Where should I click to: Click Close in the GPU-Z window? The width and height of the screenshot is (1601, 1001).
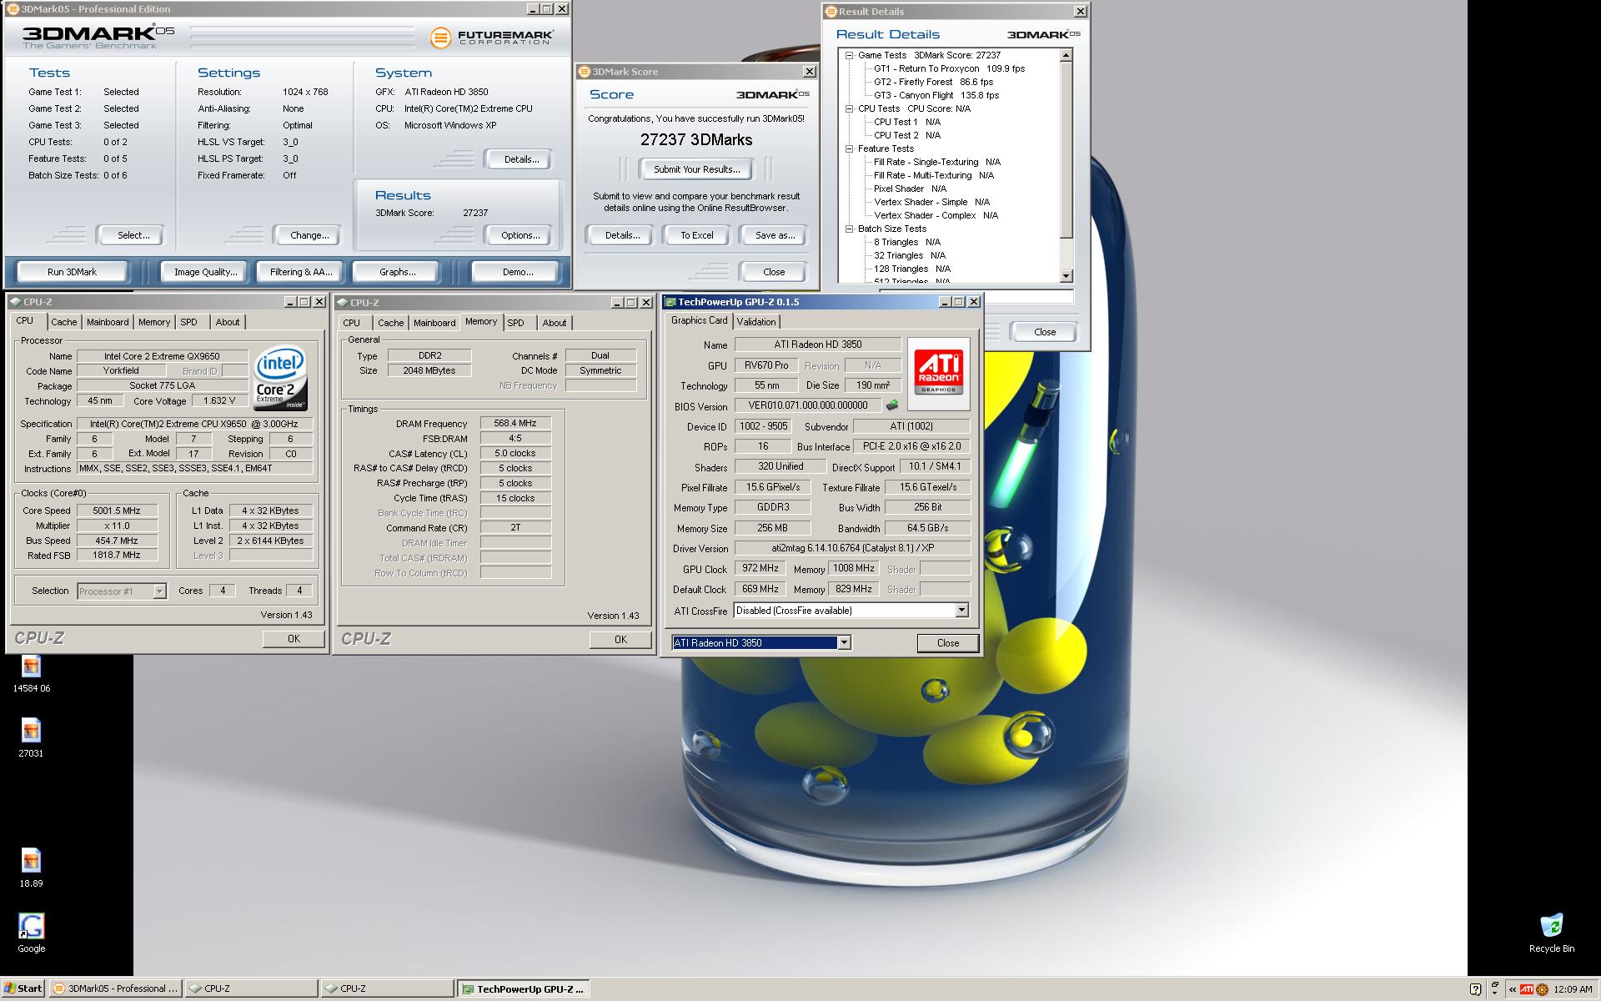click(x=947, y=642)
